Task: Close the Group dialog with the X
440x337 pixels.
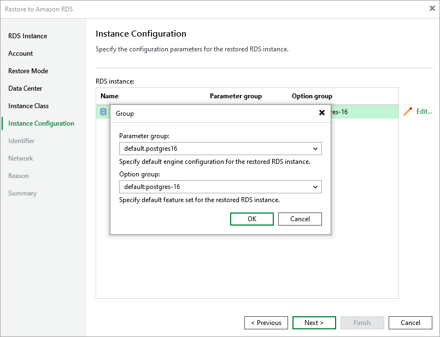Action: point(322,113)
